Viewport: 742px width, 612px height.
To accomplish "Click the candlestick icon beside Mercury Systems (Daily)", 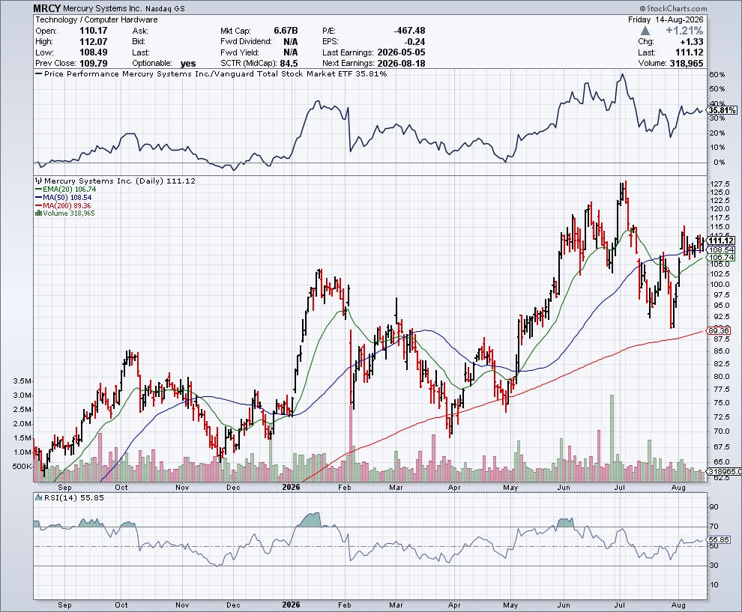I will (x=39, y=181).
